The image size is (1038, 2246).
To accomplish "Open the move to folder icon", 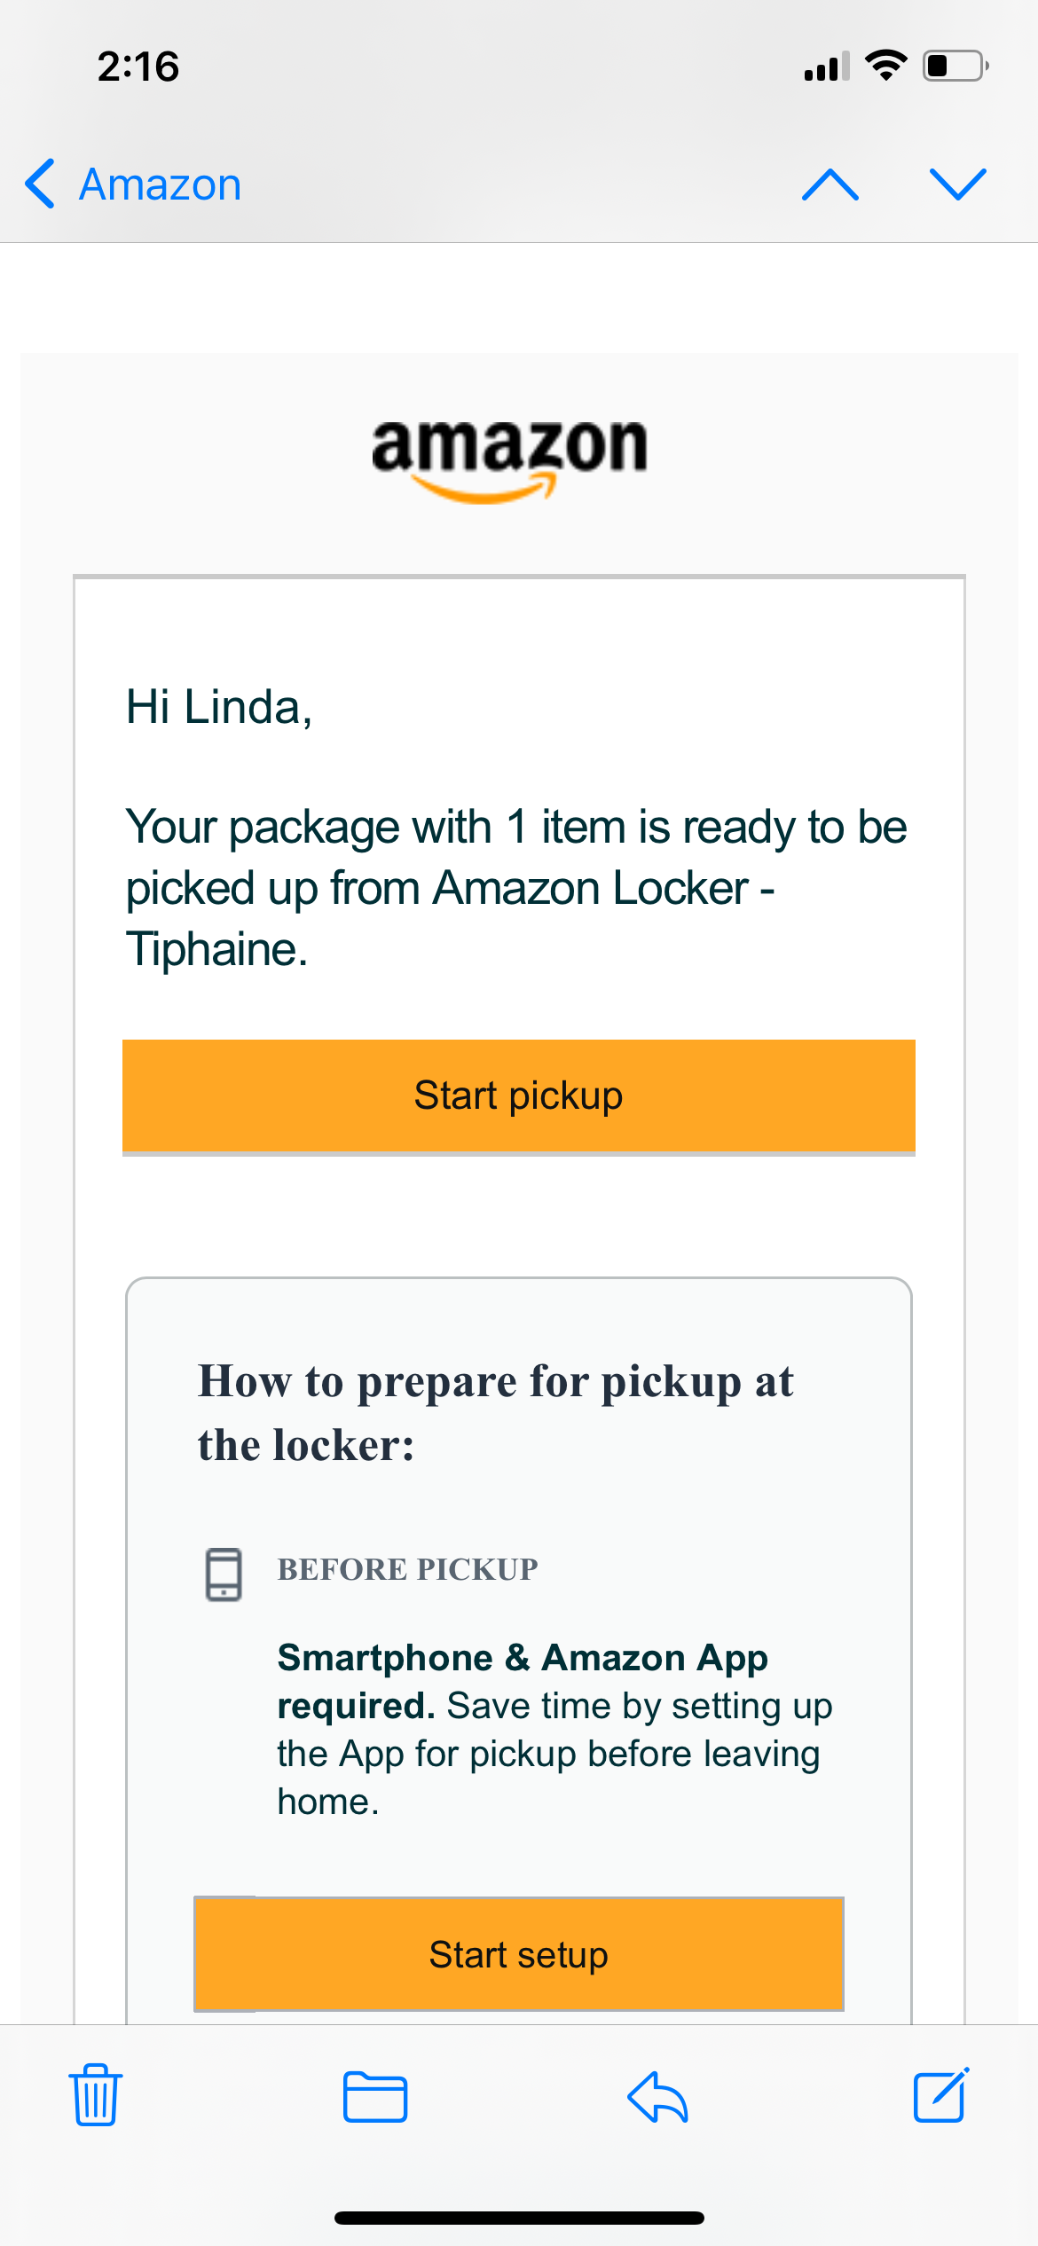I will 375,2097.
